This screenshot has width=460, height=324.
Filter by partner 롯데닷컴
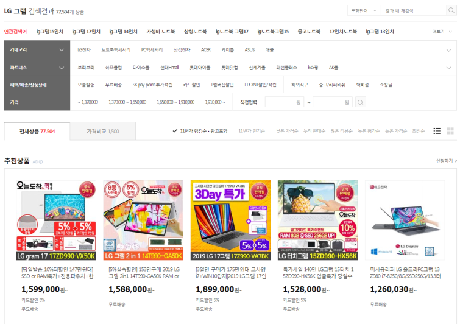230,68
